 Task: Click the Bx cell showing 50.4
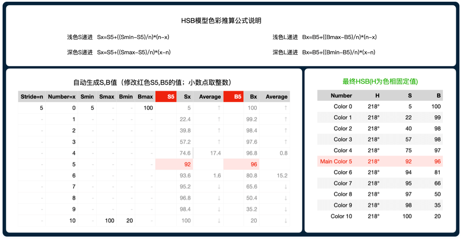coord(252,198)
